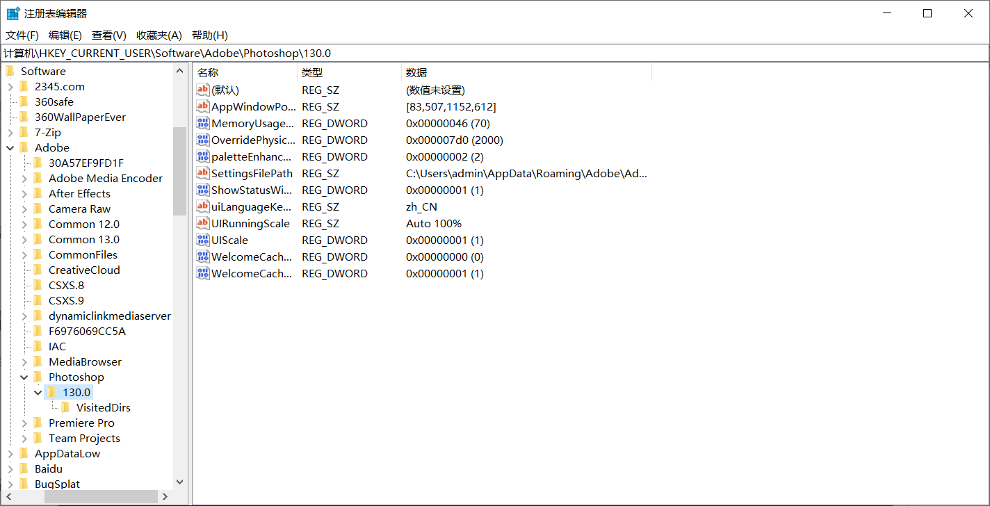Click the 360safe folder icon
990x506 pixels.
click(x=24, y=101)
